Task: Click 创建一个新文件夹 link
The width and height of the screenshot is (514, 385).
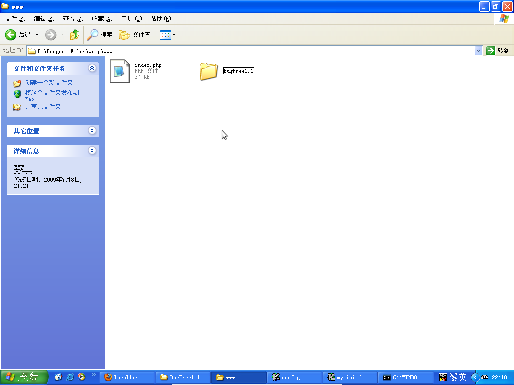Action: pos(49,83)
